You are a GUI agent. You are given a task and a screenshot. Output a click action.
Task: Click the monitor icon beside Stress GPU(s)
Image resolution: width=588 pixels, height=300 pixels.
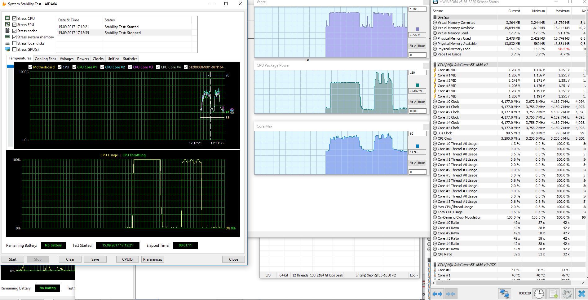point(7,49)
